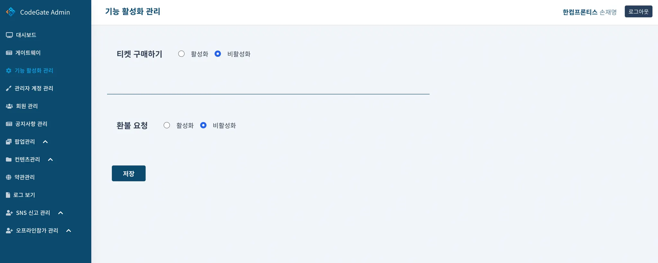Click the globe icon for terms management
The width and height of the screenshot is (658, 263).
[x=9, y=177]
